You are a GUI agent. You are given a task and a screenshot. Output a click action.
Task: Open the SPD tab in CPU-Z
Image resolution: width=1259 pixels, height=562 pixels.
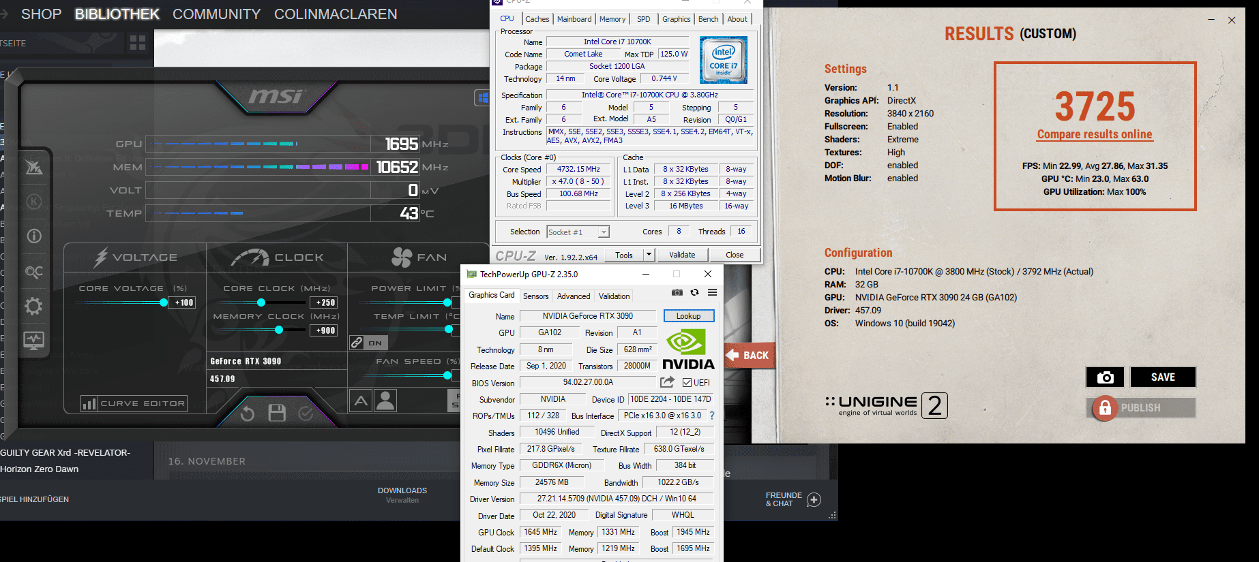[644, 19]
